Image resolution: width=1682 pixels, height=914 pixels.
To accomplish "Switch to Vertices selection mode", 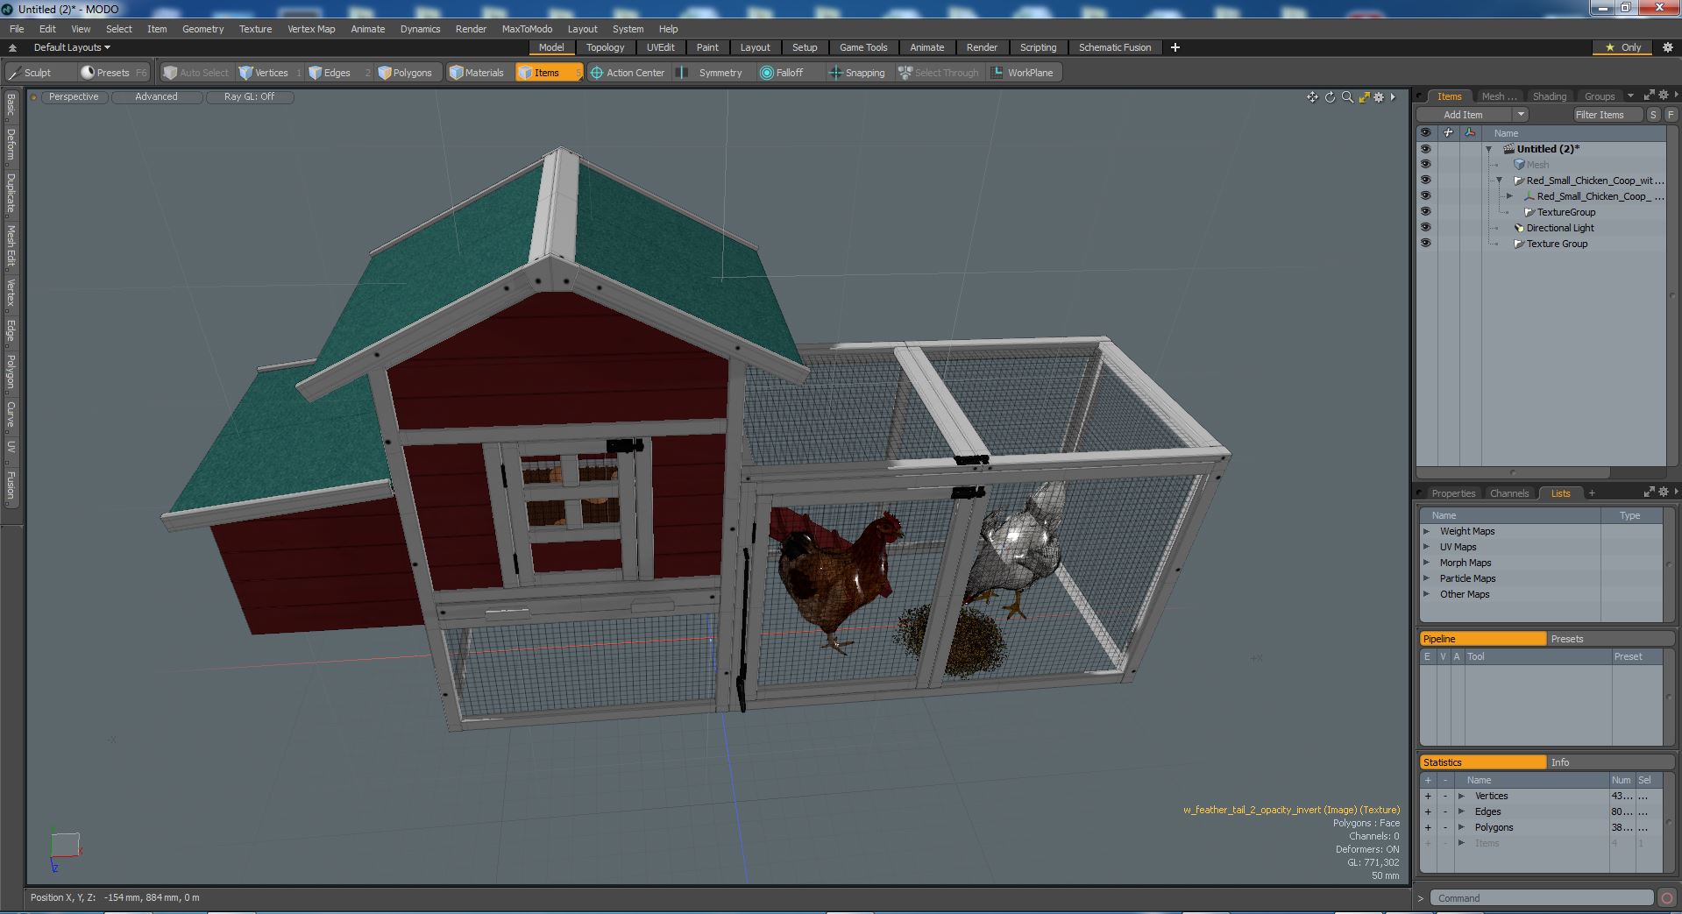I will click(271, 73).
